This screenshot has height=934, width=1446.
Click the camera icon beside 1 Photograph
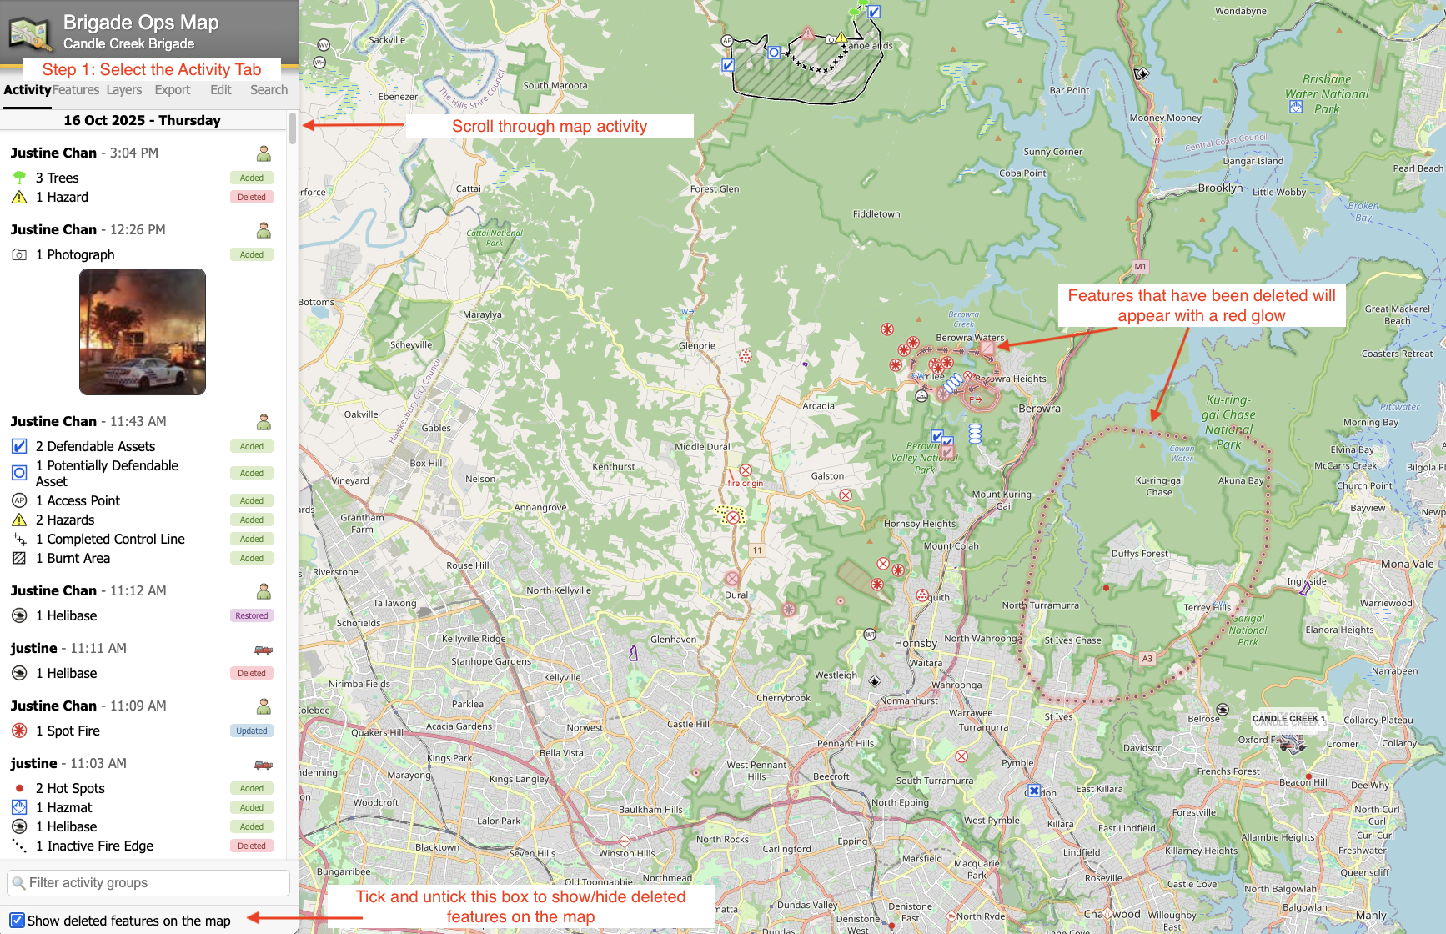coord(19,254)
